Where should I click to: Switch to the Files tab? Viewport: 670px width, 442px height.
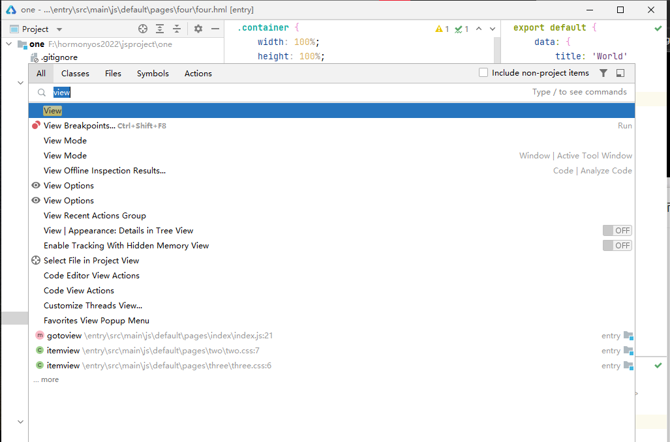[114, 74]
